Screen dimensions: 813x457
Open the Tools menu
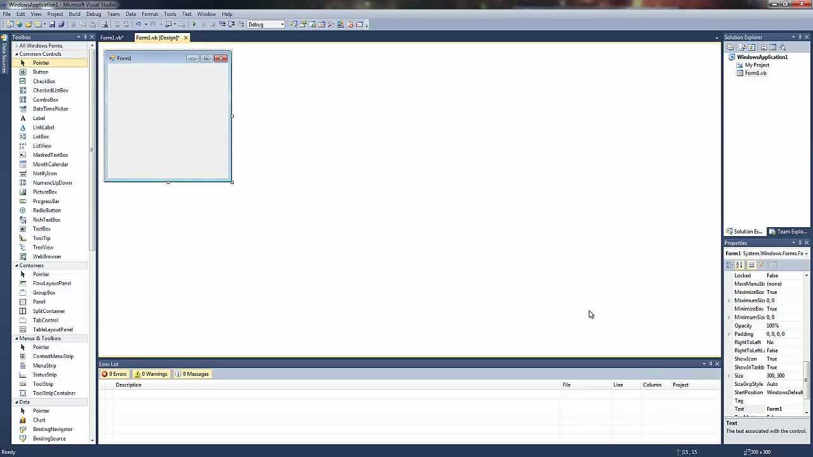pos(170,14)
